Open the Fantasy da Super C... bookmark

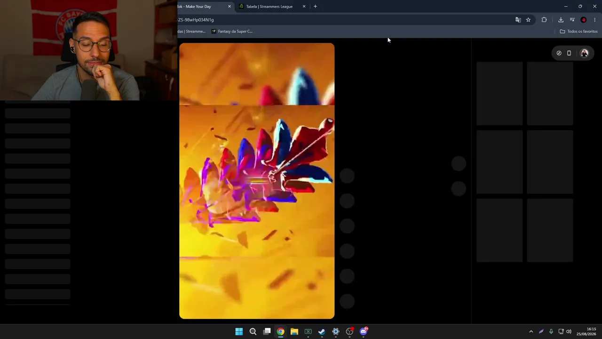click(232, 32)
